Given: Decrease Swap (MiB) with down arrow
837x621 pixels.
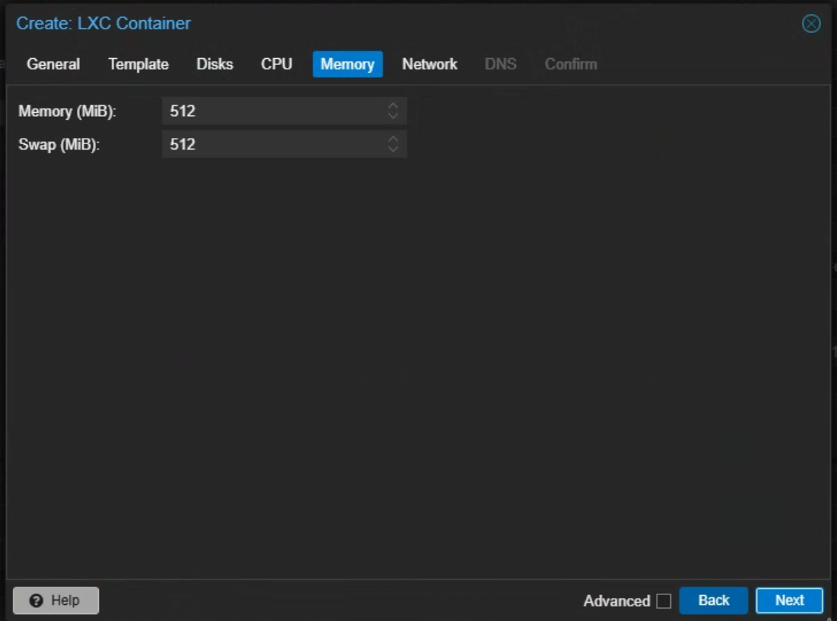Looking at the screenshot, I should (393, 149).
